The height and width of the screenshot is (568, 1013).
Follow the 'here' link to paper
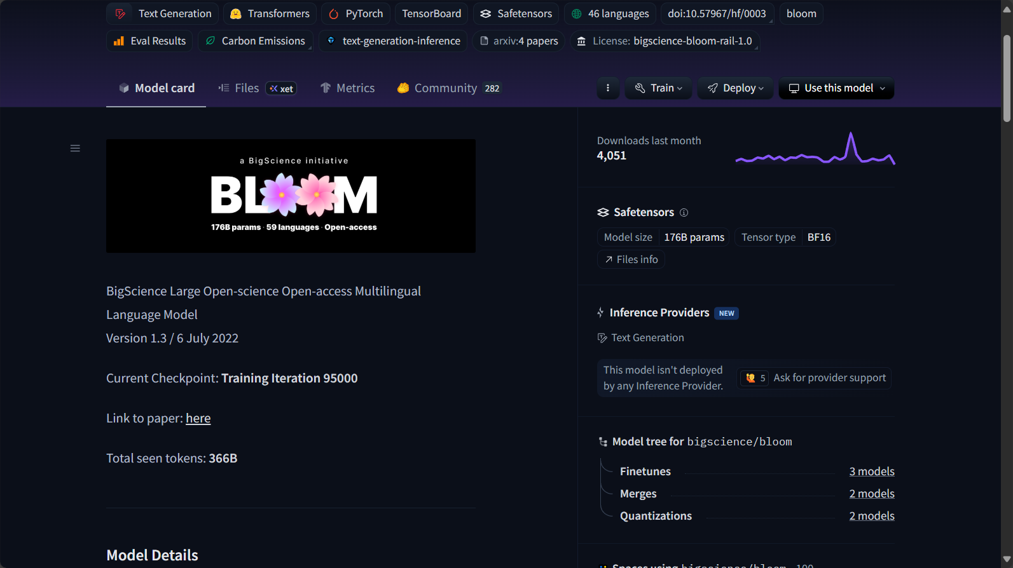(x=198, y=418)
